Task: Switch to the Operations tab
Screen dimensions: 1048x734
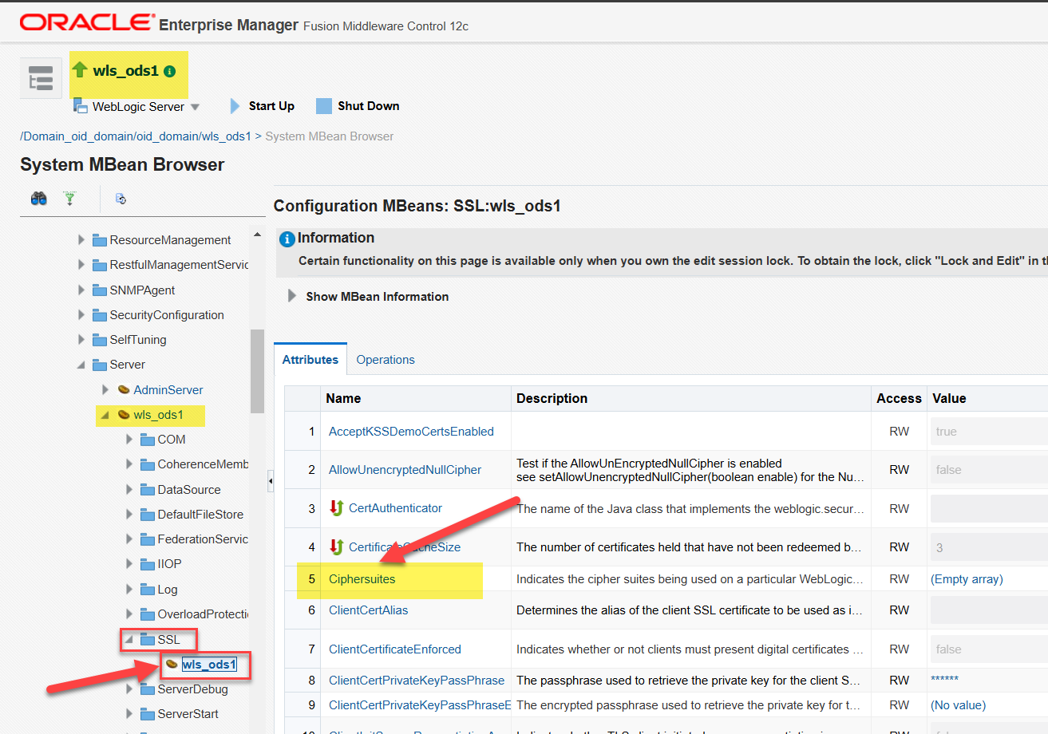Action: 386,359
